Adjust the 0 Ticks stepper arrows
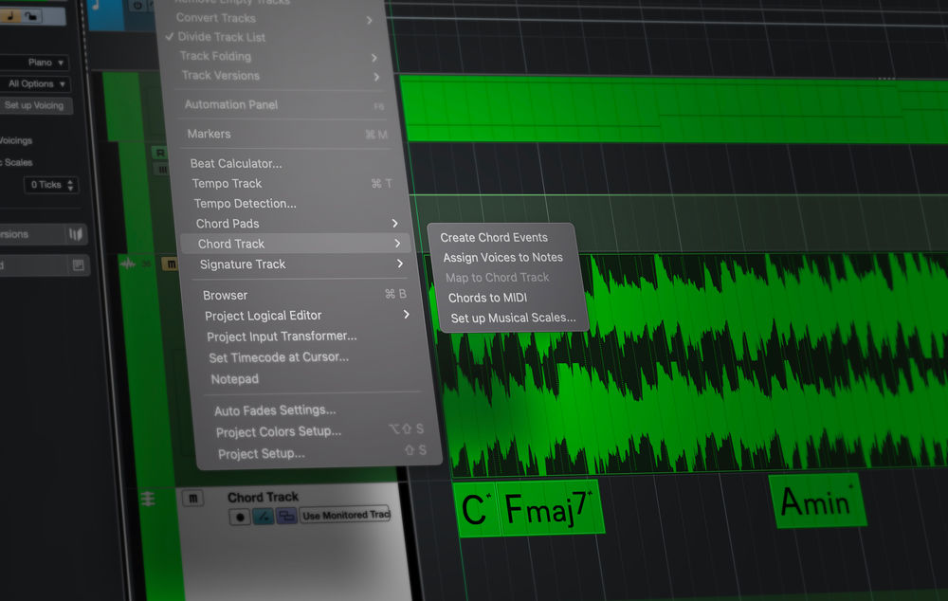 [x=71, y=185]
